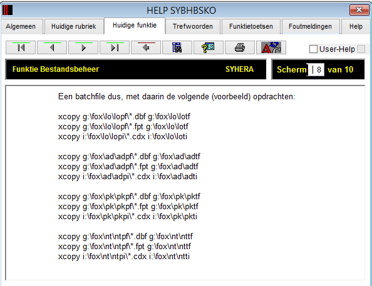Click the Scherm number input field
This screenshot has height=286, width=372.
316,69
